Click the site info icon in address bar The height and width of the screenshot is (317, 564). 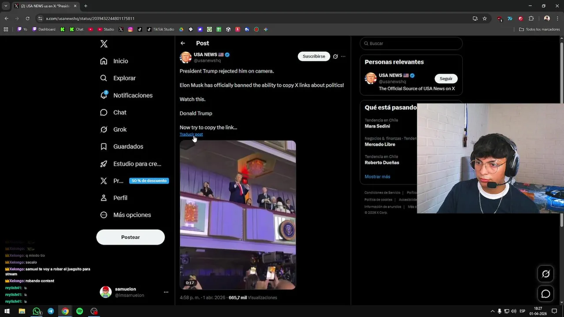pos(40,18)
